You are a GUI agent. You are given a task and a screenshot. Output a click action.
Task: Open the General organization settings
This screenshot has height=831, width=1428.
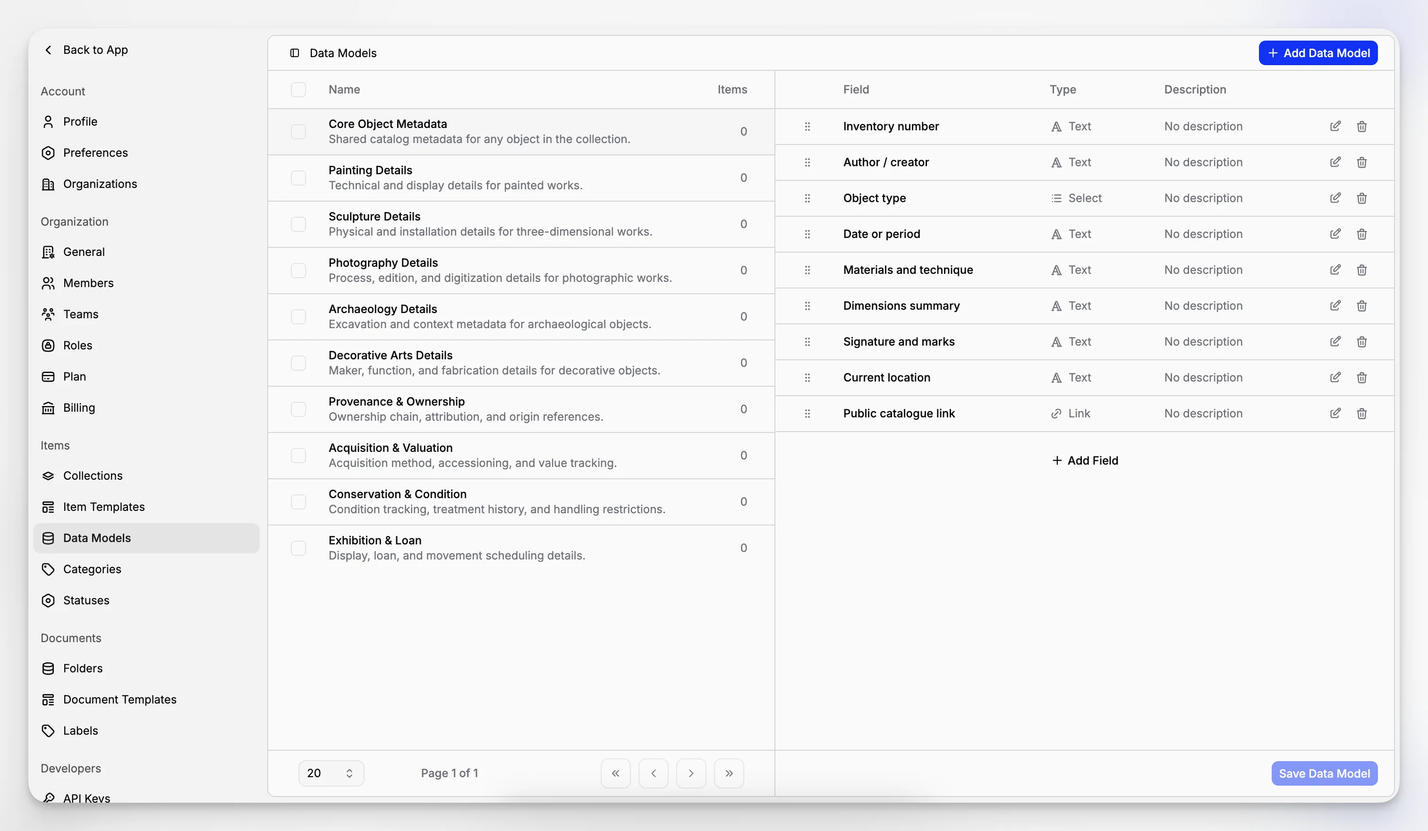click(x=146, y=252)
